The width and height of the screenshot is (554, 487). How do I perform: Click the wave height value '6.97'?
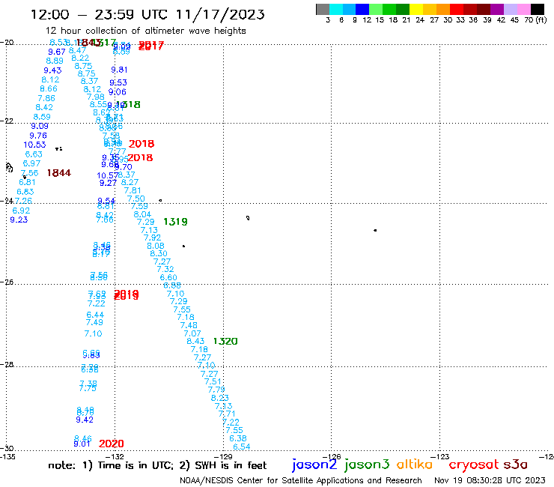(x=31, y=163)
